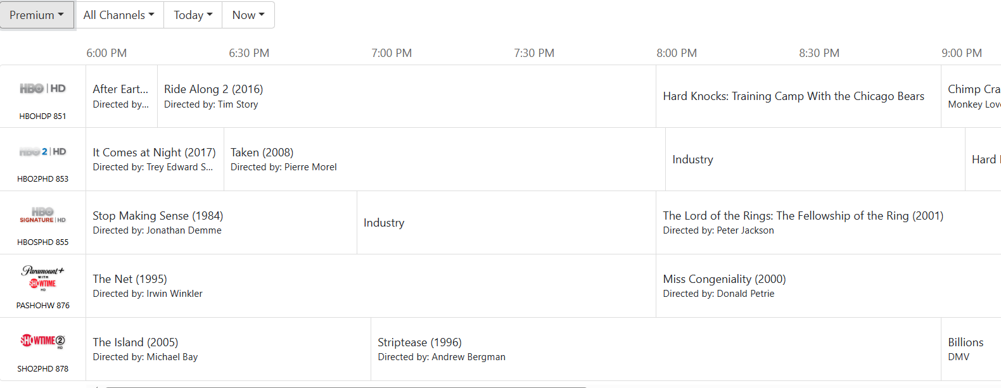This screenshot has width=1001, height=388.
Task: Click the HBO HD channel logo
Action: [x=42, y=89]
